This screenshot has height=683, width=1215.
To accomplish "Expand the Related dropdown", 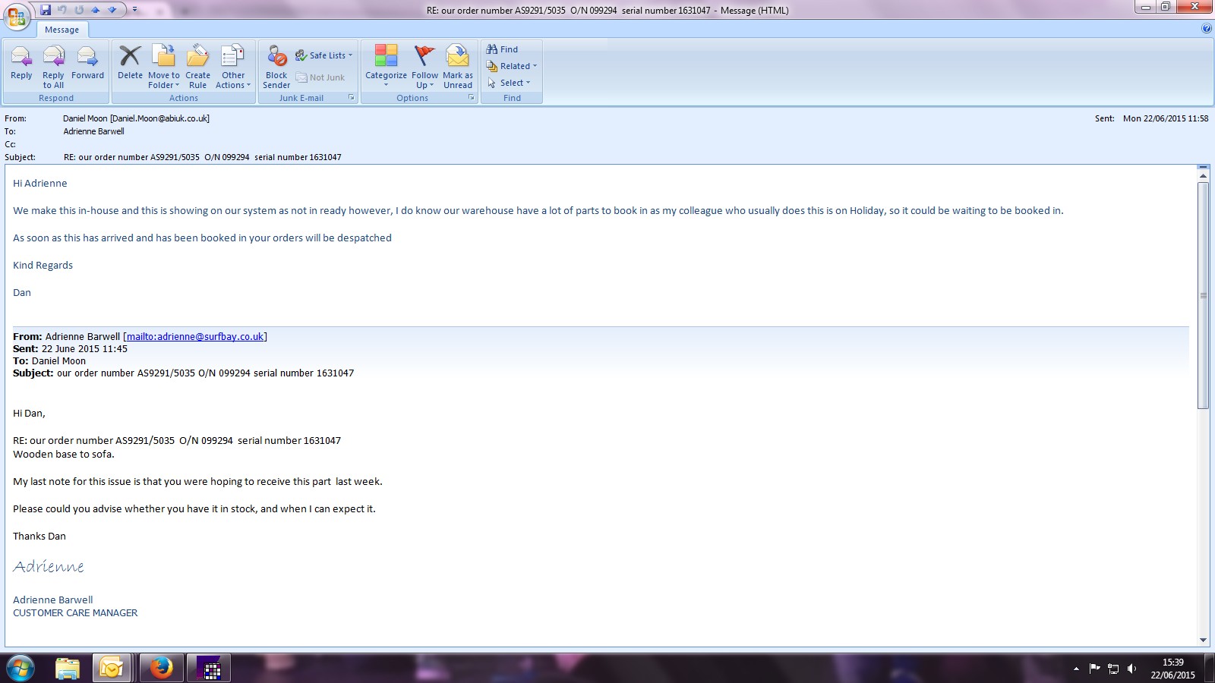I will (x=512, y=66).
